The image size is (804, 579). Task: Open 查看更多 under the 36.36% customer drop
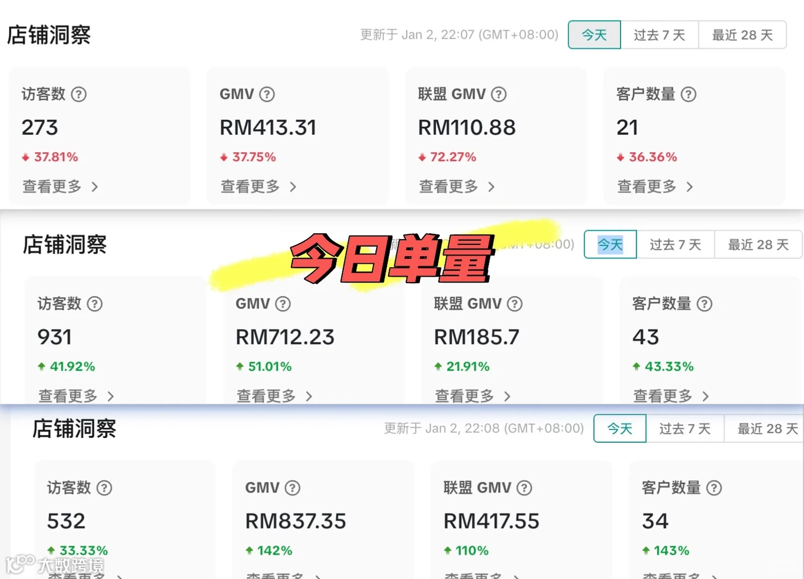point(655,187)
